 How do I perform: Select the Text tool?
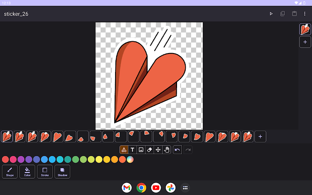point(132,150)
